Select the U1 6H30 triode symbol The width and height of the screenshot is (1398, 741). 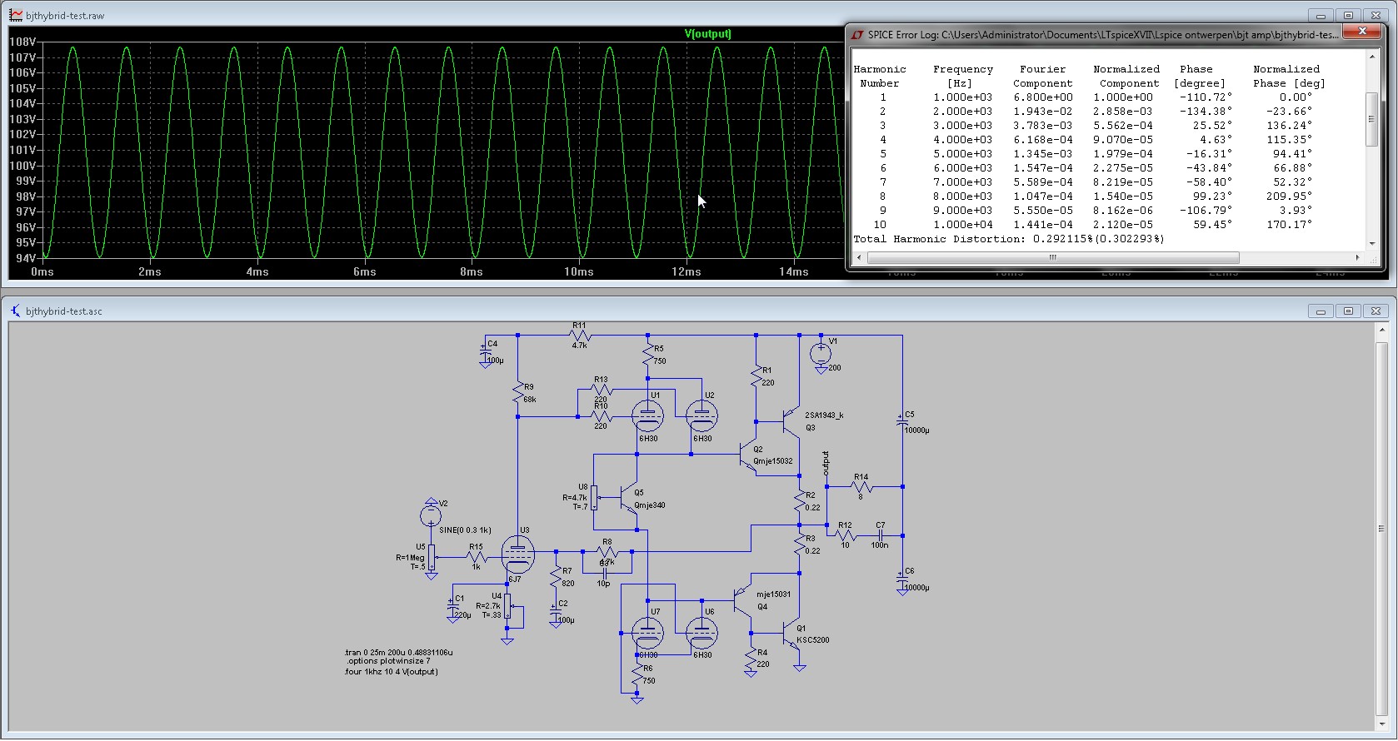click(x=647, y=415)
